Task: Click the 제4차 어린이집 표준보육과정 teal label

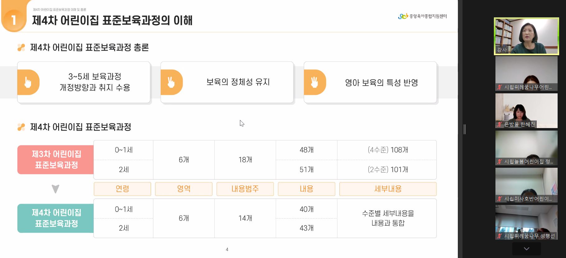Action: tap(56, 218)
